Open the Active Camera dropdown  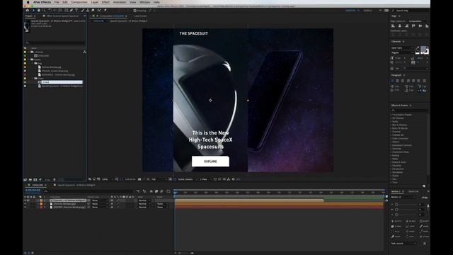point(188,179)
